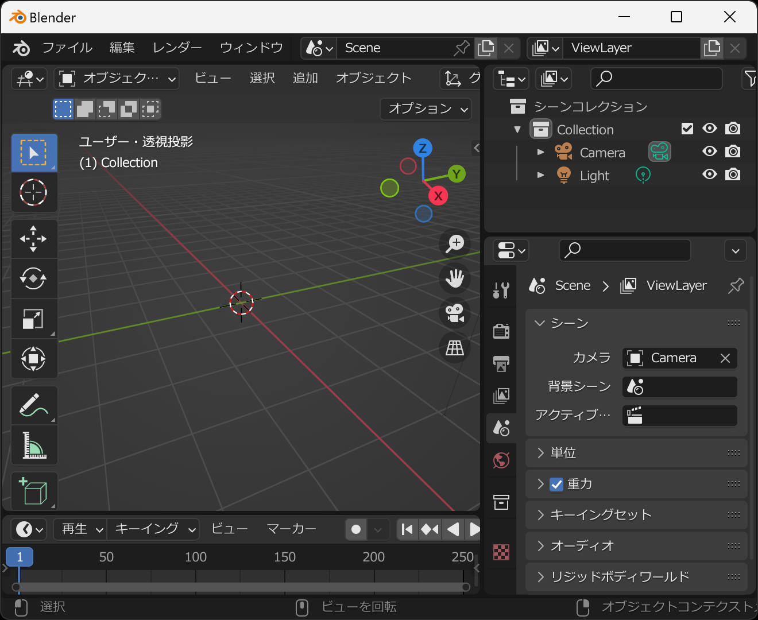This screenshot has width=758, height=620.
Task: Click the red X axis gizmo ball
Action: 438,196
